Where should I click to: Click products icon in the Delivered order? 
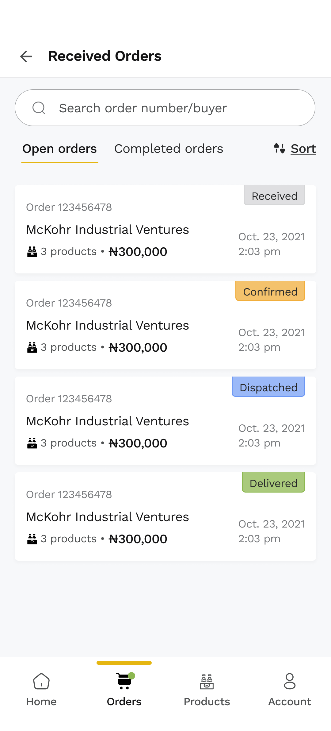pyautogui.click(x=32, y=539)
